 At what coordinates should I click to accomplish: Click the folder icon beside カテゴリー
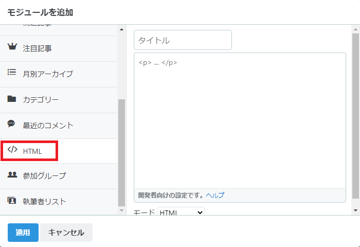12,99
